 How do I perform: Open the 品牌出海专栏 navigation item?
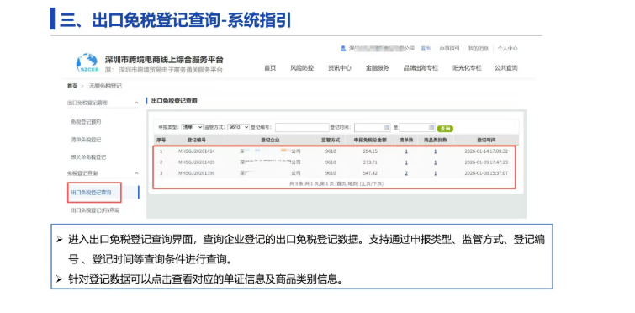[x=421, y=68]
